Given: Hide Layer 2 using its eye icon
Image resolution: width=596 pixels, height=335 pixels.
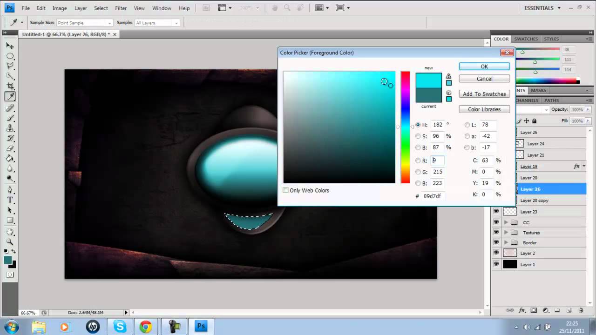Looking at the screenshot, I should pos(496,253).
